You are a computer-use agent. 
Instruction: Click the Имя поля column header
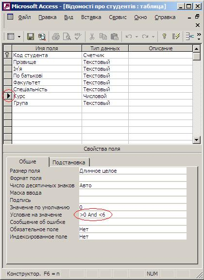click(x=47, y=48)
